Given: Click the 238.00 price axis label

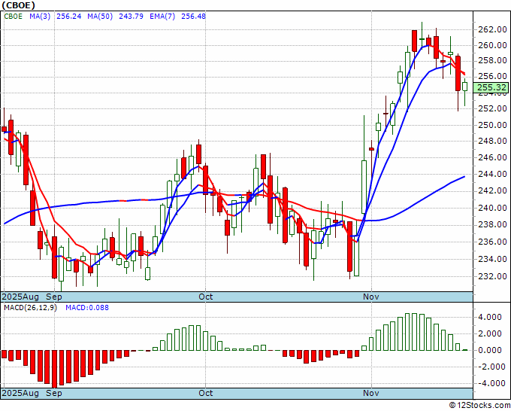Looking at the screenshot, I should click(492, 224).
